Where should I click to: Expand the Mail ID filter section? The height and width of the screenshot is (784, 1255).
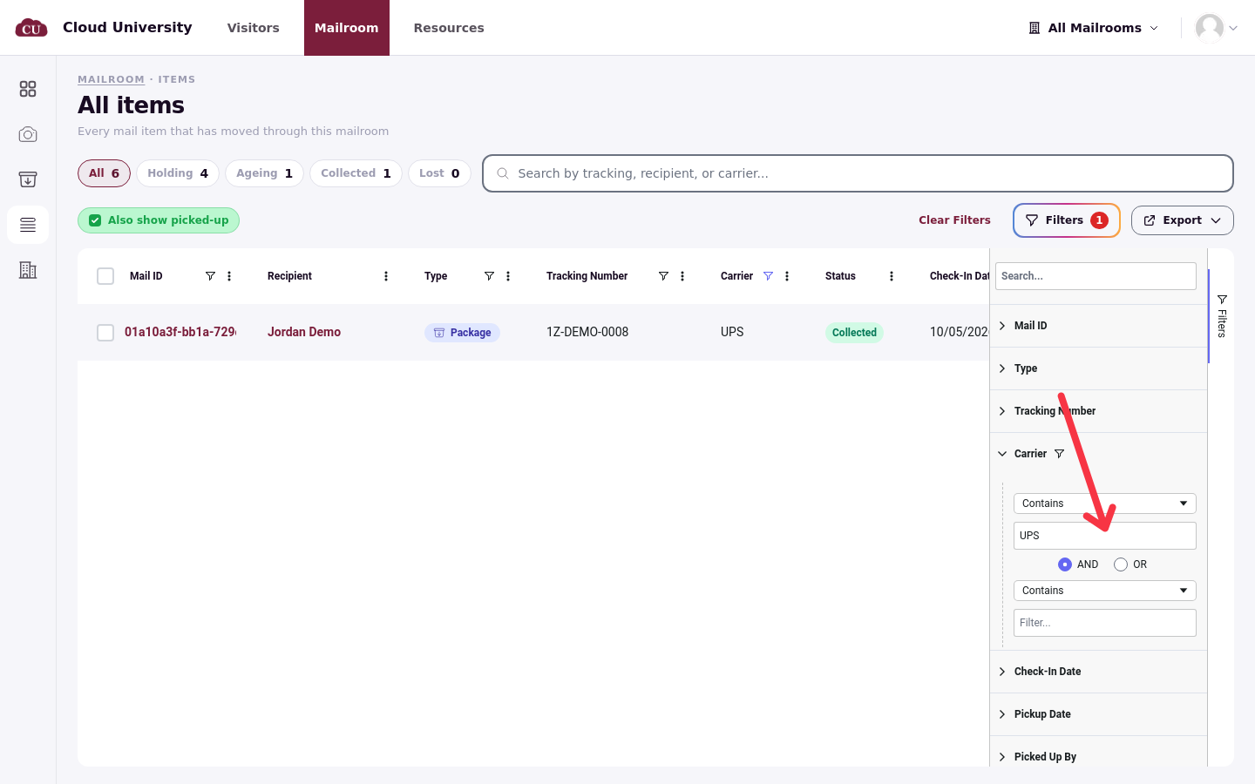coord(1098,326)
